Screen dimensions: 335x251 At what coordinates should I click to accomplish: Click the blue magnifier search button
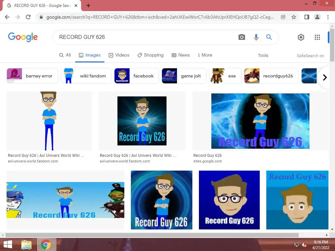[269, 37]
